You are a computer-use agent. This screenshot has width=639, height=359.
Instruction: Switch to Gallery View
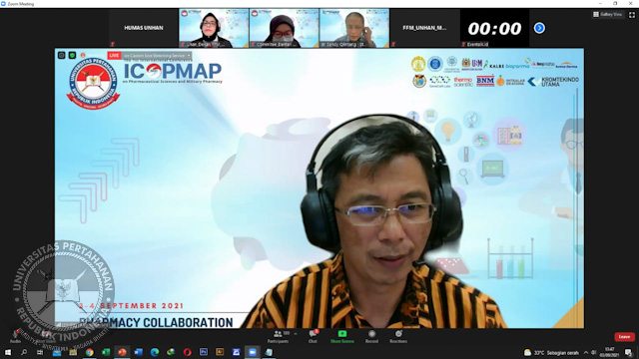pos(607,14)
